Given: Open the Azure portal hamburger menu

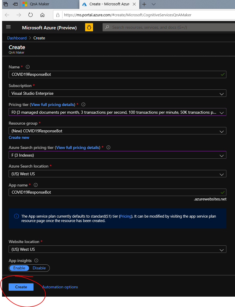Looking at the screenshot, I should coord(8,27).
